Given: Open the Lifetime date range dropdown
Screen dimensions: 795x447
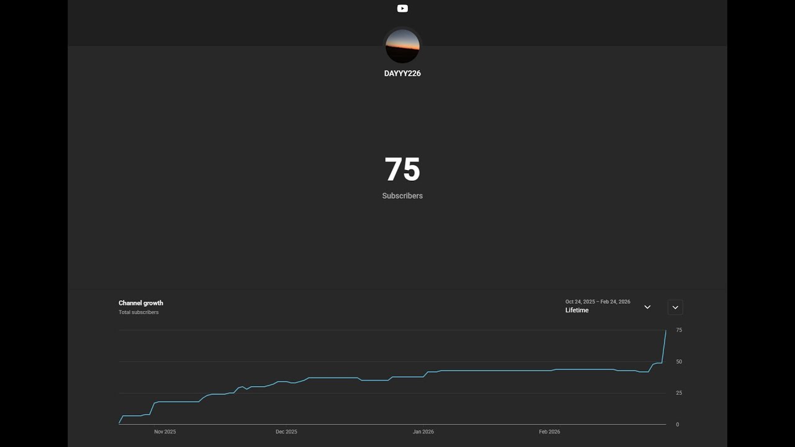Looking at the screenshot, I should pos(609,307).
